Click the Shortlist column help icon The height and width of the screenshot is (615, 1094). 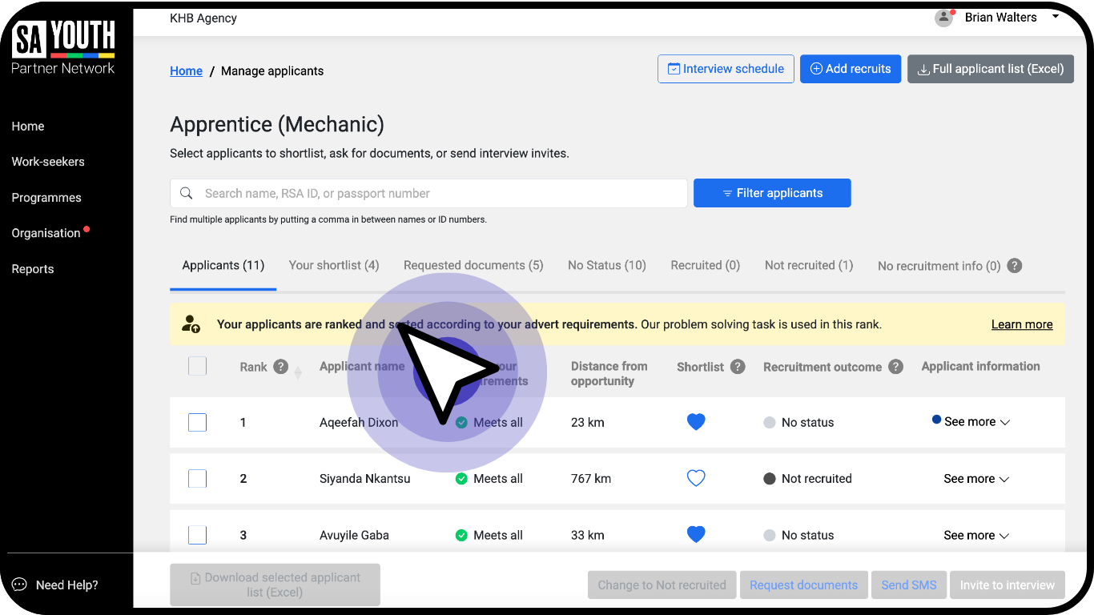tap(738, 367)
